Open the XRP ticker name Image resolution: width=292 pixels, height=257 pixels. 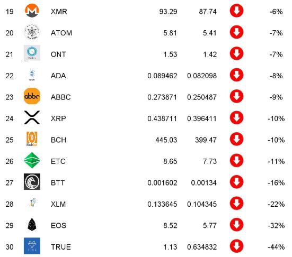58,118
